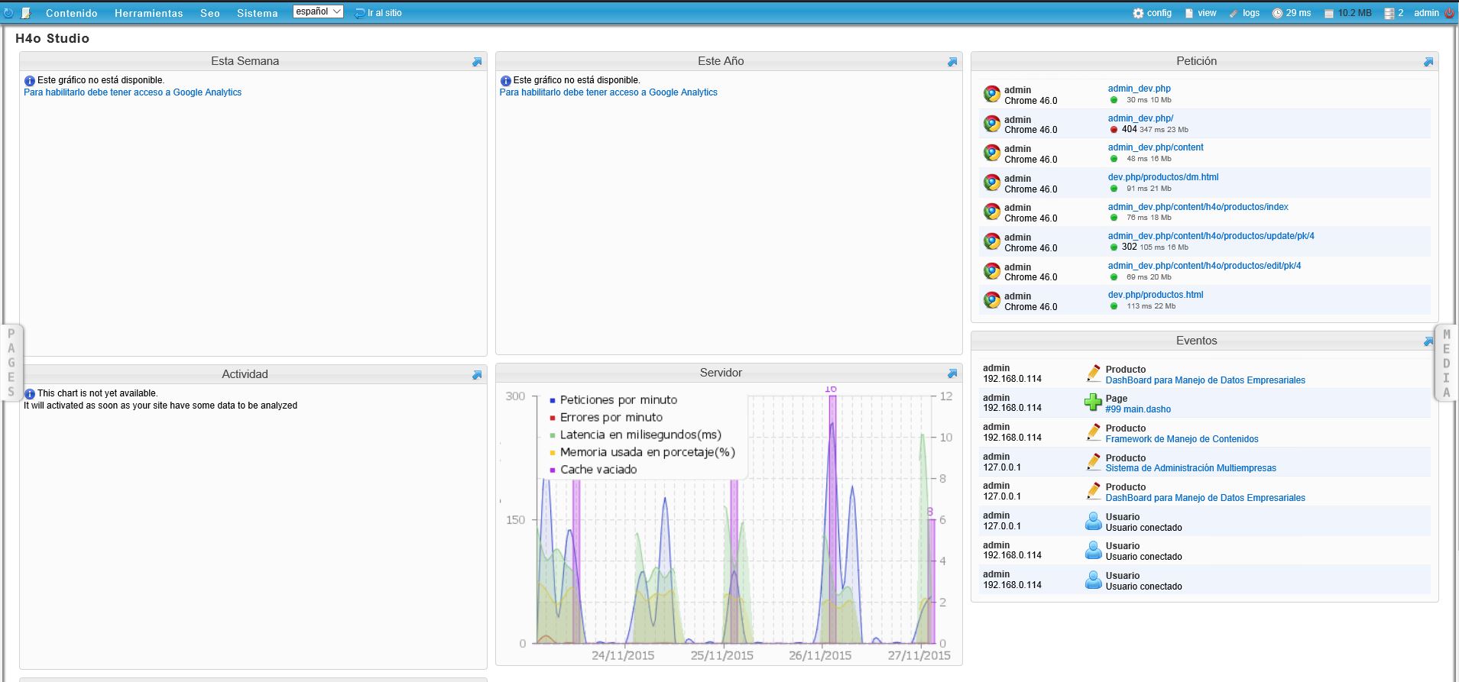Click Chrome icon in the admin_dev.php row
The width and height of the screenshot is (1459, 682).
pyautogui.click(x=992, y=94)
